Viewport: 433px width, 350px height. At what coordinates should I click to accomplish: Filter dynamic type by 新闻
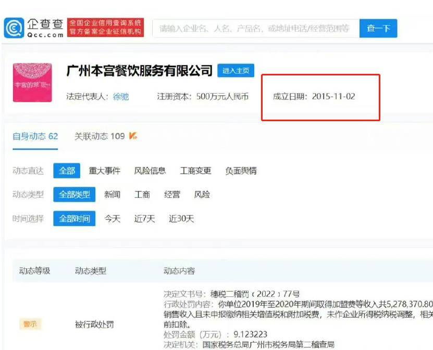(x=112, y=195)
